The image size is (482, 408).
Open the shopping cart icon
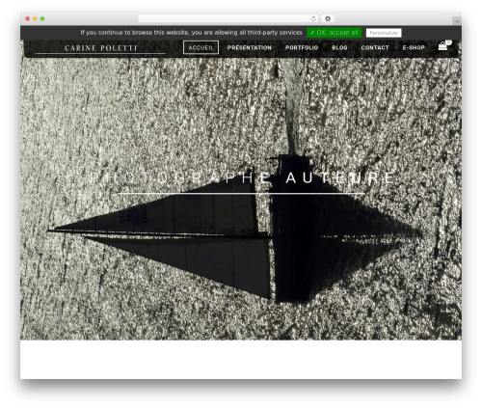(443, 46)
